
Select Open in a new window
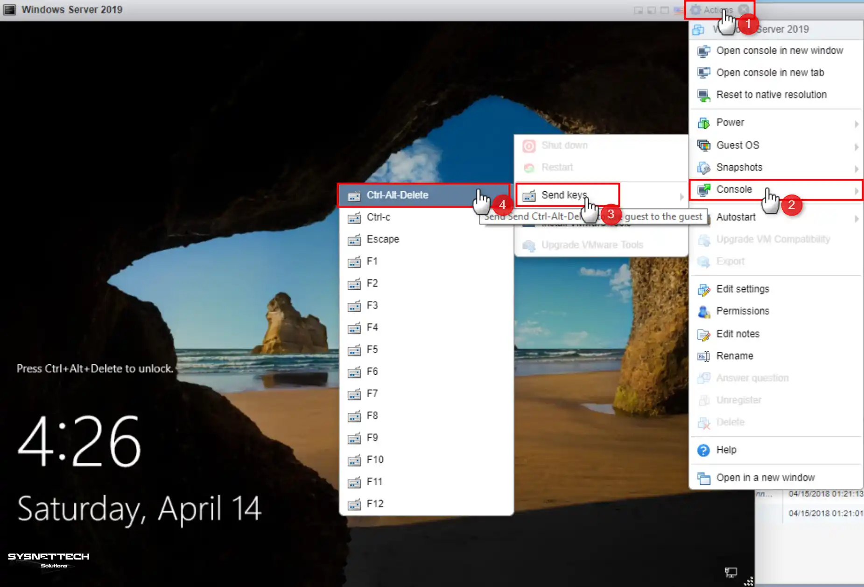(776, 478)
